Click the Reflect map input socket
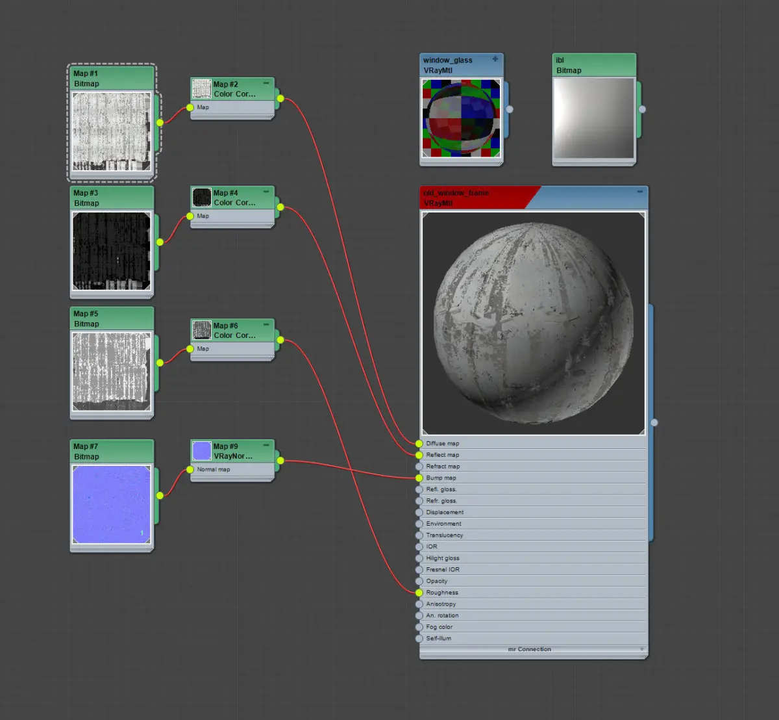Screen dimensions: 779x720 (419, 455)
